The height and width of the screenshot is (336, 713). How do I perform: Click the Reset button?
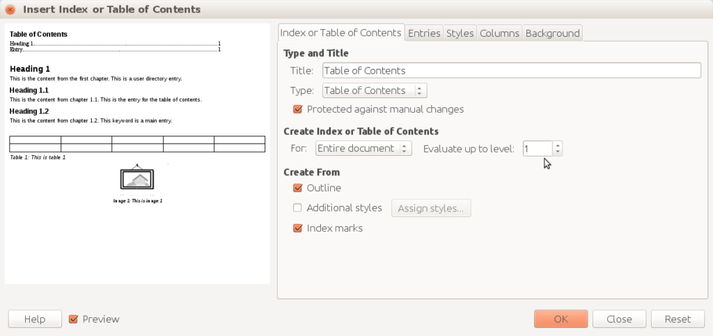[677, 319]
